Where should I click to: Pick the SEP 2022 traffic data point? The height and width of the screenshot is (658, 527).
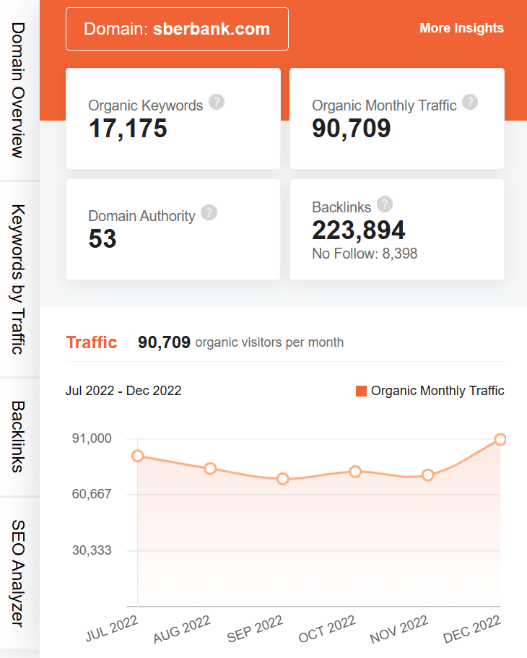tap(283, 479)
